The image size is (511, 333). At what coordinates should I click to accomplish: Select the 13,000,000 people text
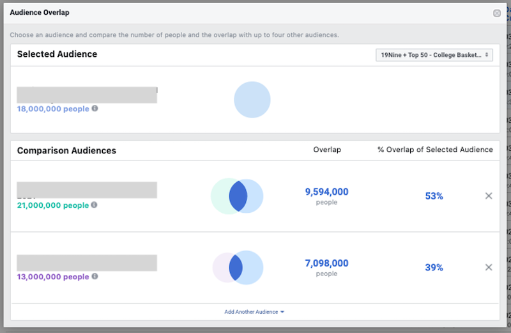53,277
